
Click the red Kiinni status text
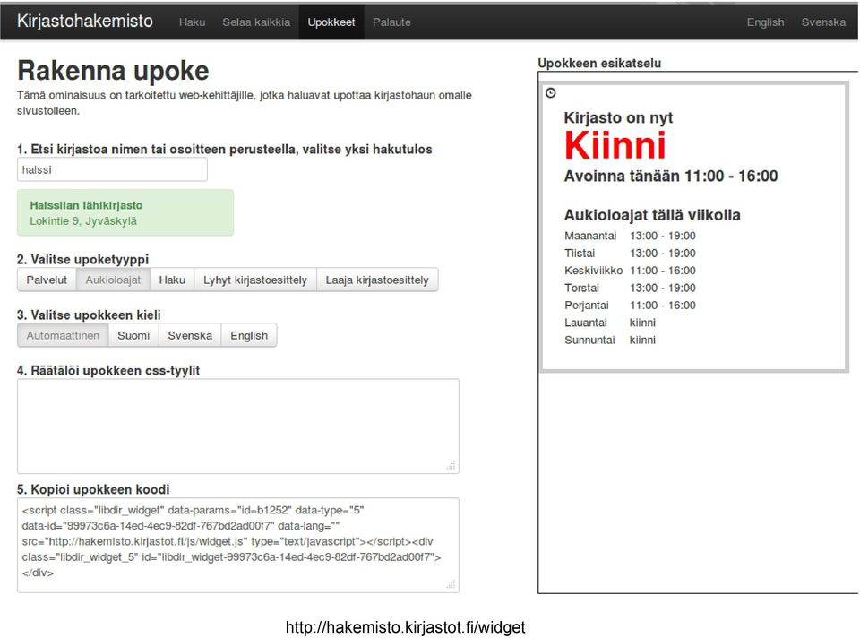point(615,145)
